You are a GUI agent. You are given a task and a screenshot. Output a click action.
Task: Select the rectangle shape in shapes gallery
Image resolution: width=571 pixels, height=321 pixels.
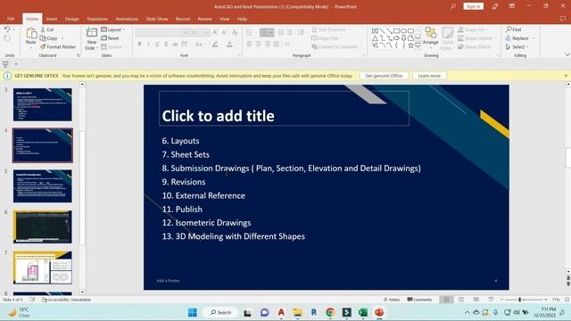(x=396, y=31)
